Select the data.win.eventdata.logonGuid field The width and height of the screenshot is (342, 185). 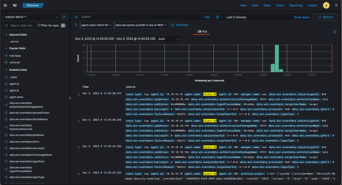click(27, 162)
